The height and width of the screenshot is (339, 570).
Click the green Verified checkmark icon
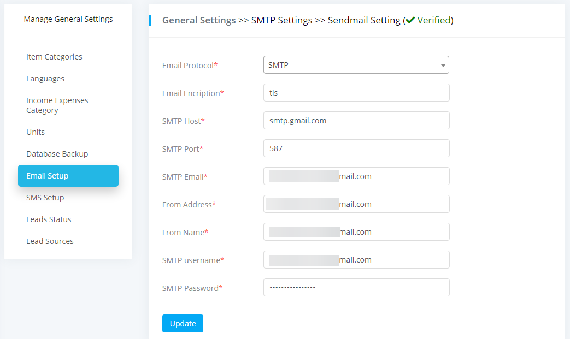click(x=410, y=20)
